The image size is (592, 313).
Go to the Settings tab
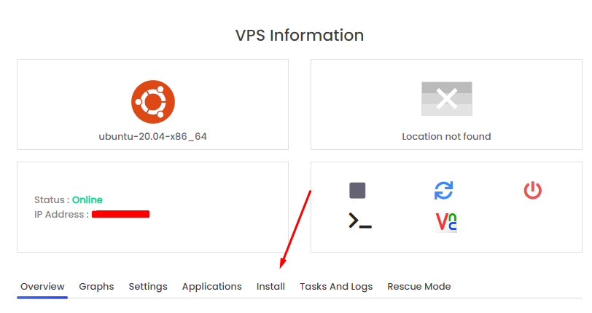(x=148, y=287)
